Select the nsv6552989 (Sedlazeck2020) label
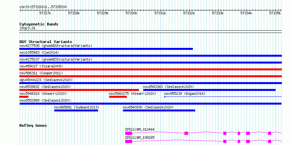291x145 pixels. [45, 100]
